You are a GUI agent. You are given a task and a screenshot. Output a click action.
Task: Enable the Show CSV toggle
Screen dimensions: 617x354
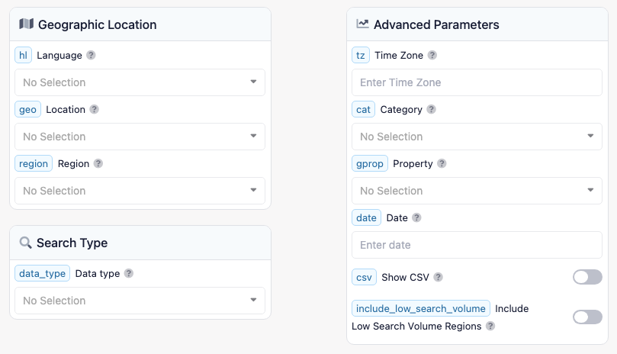pyautogui.click(x=587, y=277)
